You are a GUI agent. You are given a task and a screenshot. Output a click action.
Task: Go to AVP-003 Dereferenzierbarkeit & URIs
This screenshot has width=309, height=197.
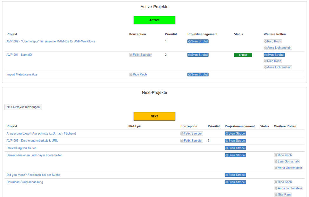coord(32,141)
